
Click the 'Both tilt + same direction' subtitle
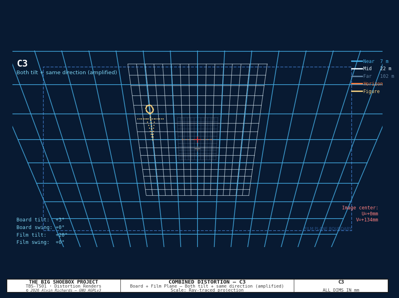(x=67, y=73)
